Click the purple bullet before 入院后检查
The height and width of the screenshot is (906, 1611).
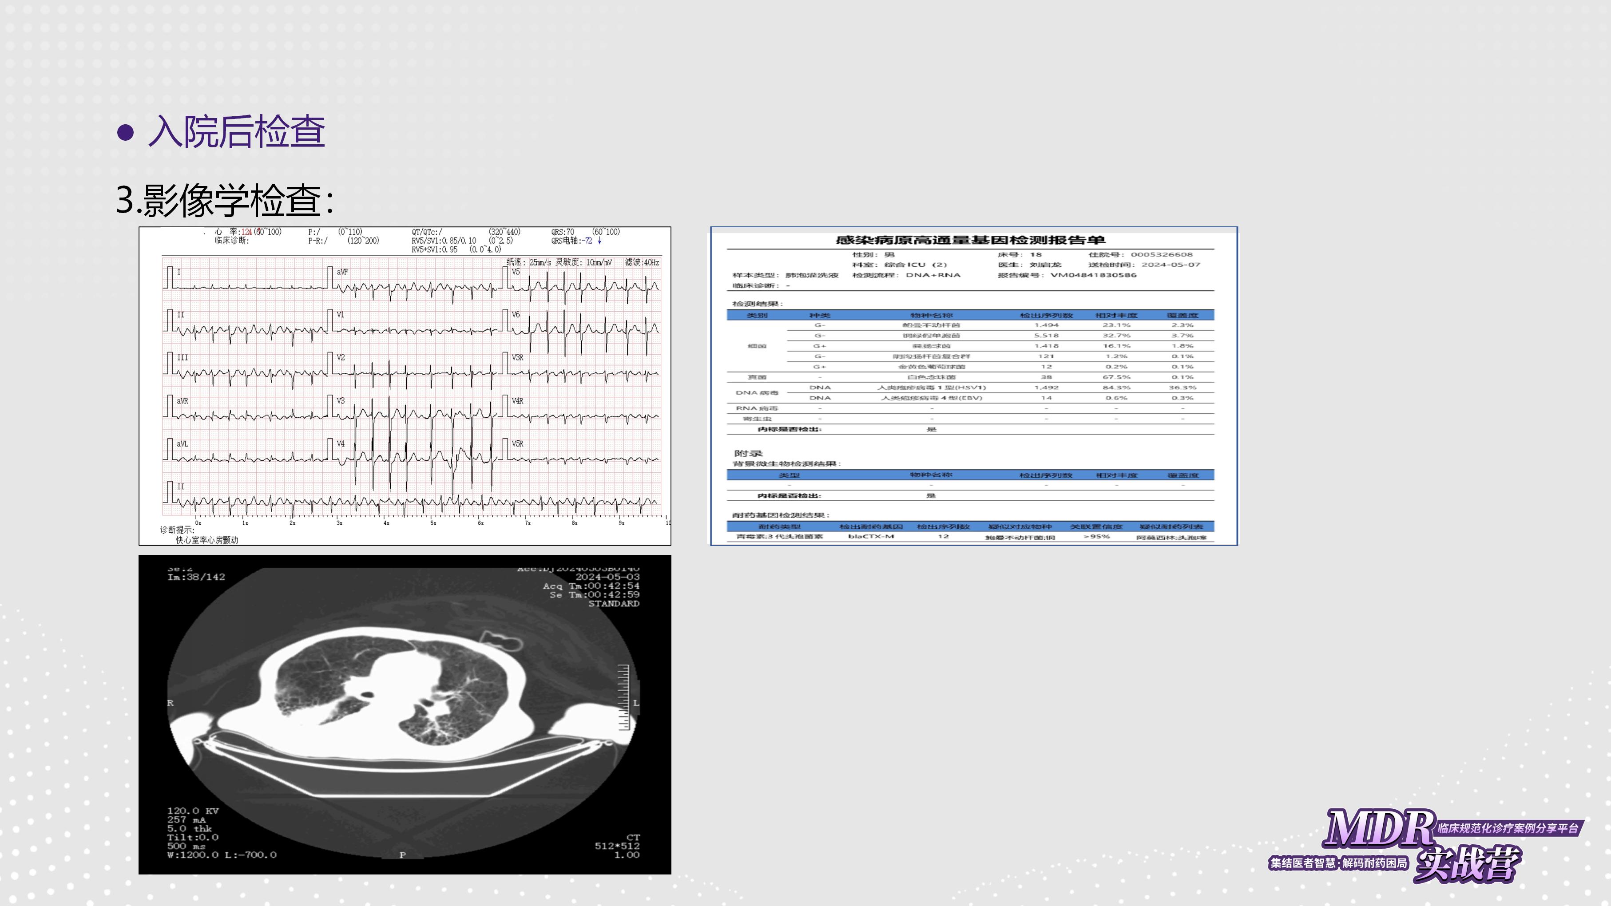[126, 132]
